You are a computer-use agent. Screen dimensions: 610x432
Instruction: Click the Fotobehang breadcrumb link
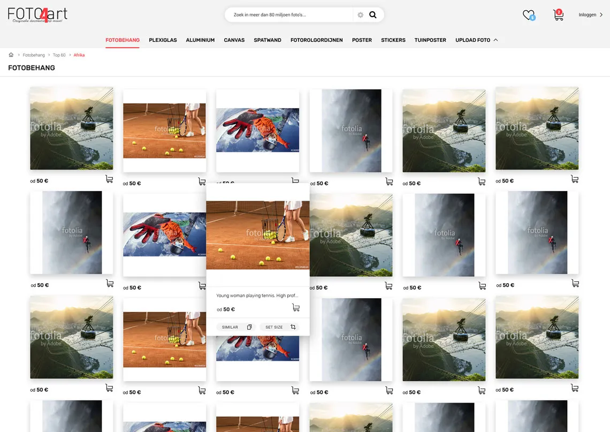click(x=34, y=55)
